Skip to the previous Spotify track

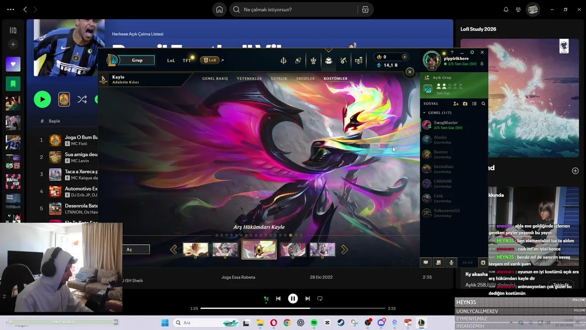pyautogui.click(x=278, y=298)
